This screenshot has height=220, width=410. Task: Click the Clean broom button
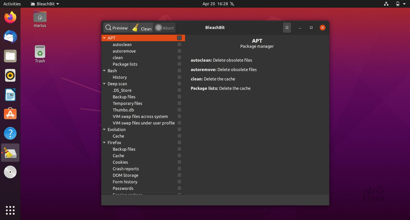coord(142,28)
